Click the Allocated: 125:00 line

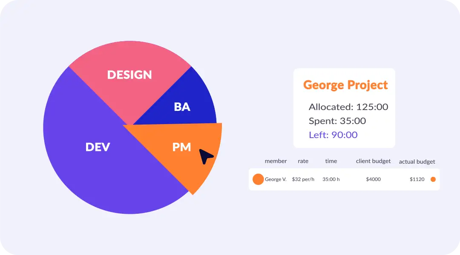point(348,107)
